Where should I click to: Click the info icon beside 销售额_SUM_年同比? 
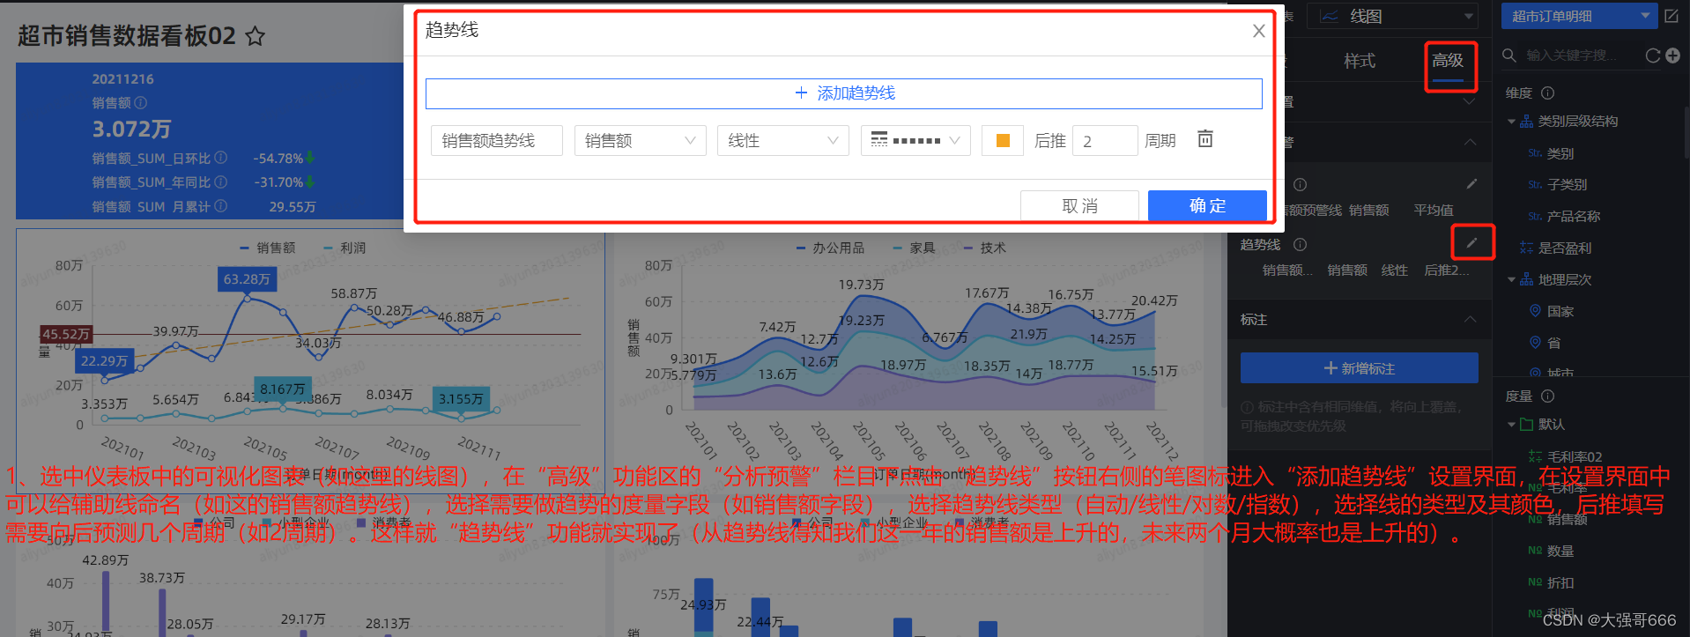[220, 181]
